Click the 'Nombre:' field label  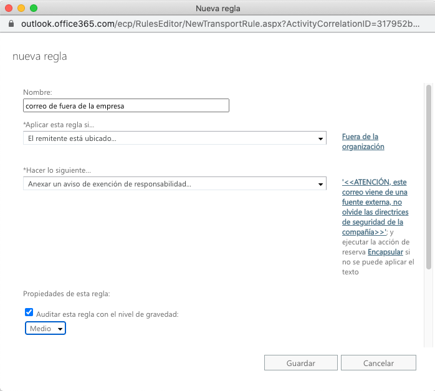37,92
